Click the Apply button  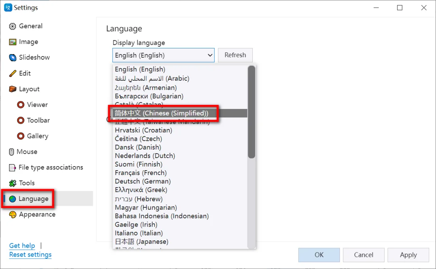point(408,255)
